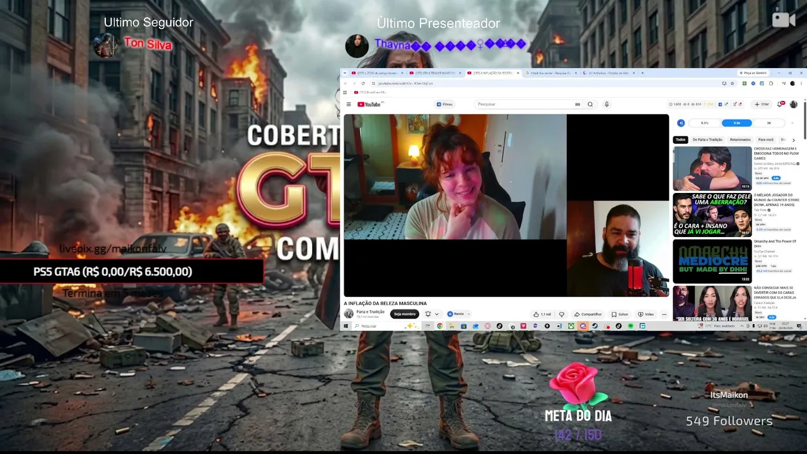Viewport: 807px width, 454px height.
Task: Expand the chevron beside the 3K stat pill
Action: [x=792, y=123]
